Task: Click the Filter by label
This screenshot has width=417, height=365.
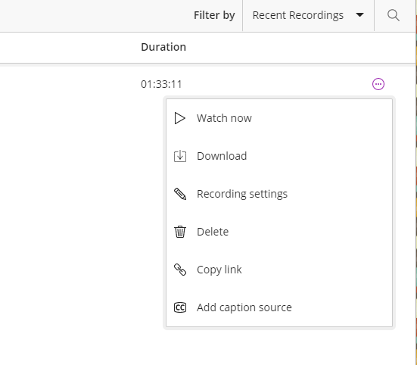Action: coord(214,15)
